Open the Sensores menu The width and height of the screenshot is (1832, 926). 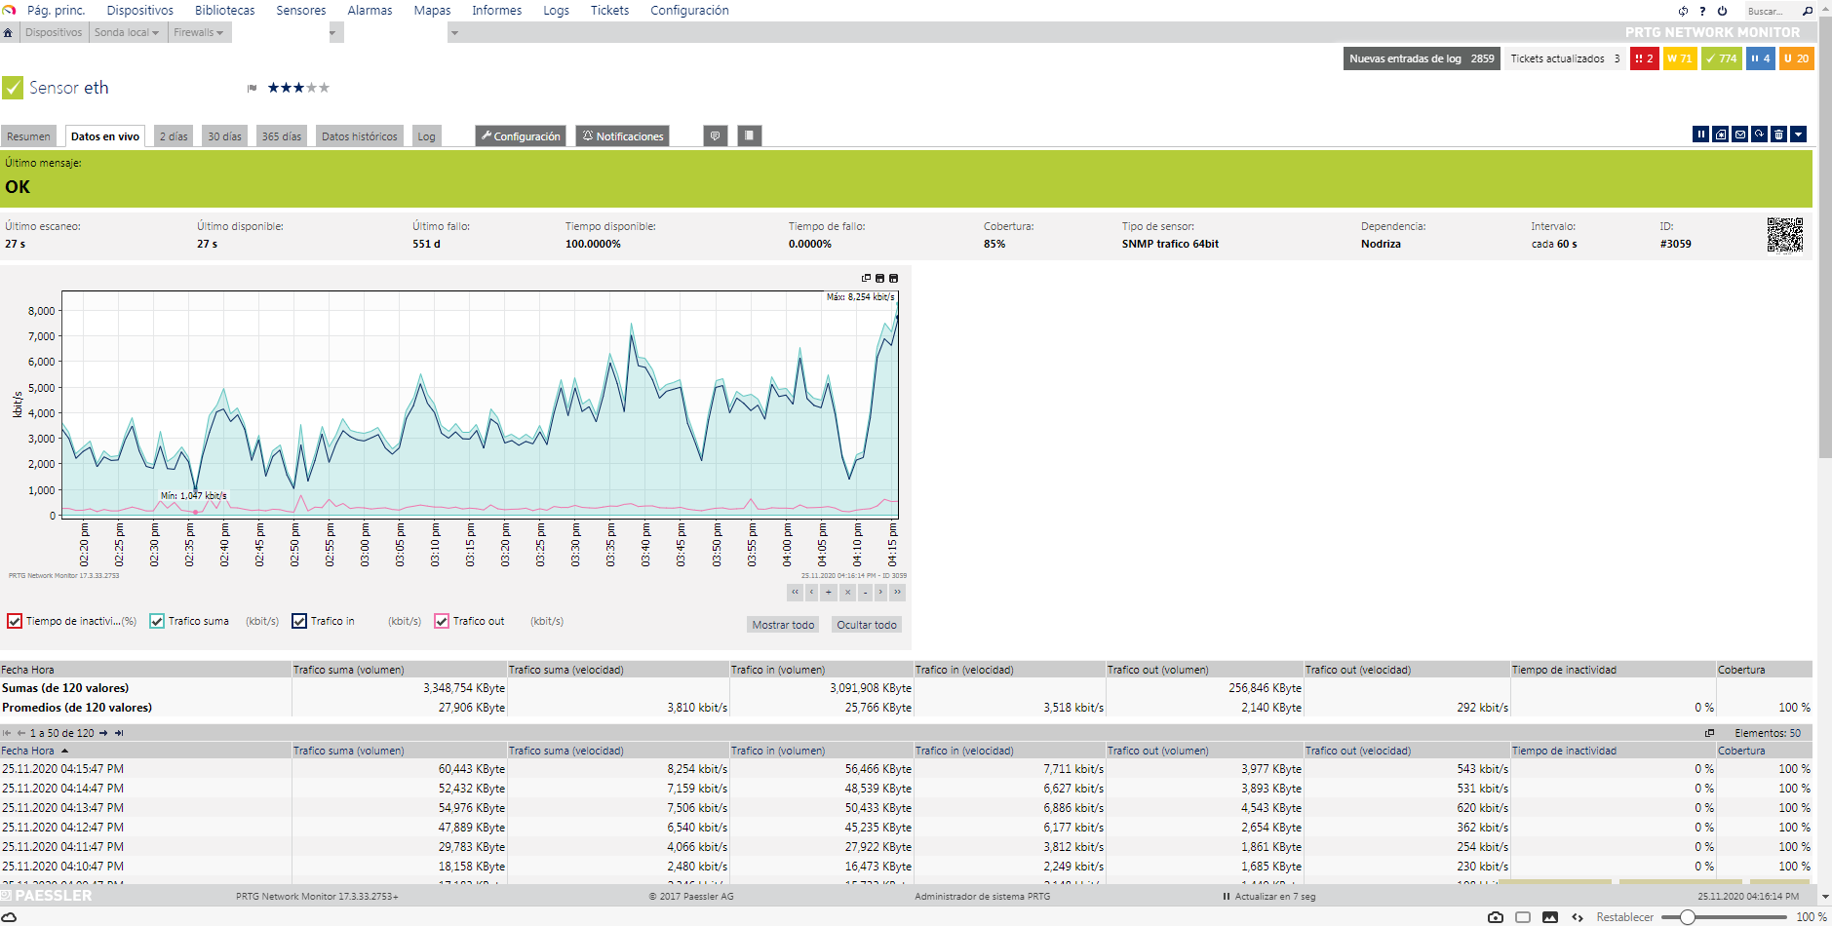300,11
